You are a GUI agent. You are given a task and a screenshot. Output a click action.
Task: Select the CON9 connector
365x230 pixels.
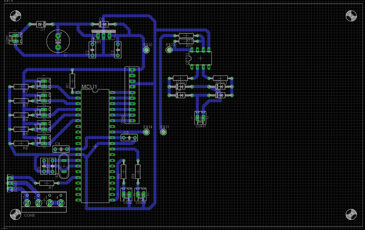126,194
